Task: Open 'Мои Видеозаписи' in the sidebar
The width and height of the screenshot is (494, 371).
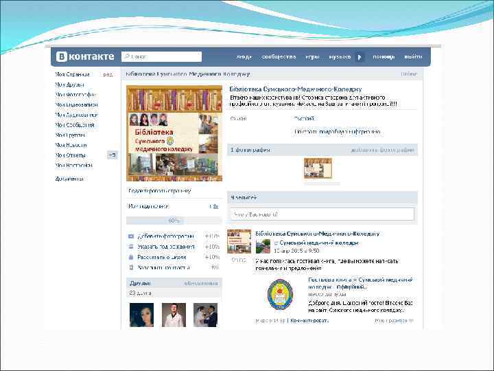Action: tap(76, 104)
